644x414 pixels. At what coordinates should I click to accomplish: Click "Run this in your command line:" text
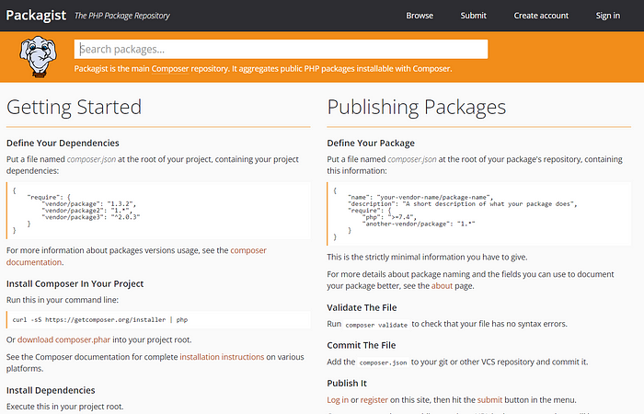pos(63,300)
